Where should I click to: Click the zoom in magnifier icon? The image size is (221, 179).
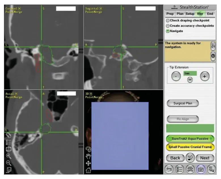point(9,156)
